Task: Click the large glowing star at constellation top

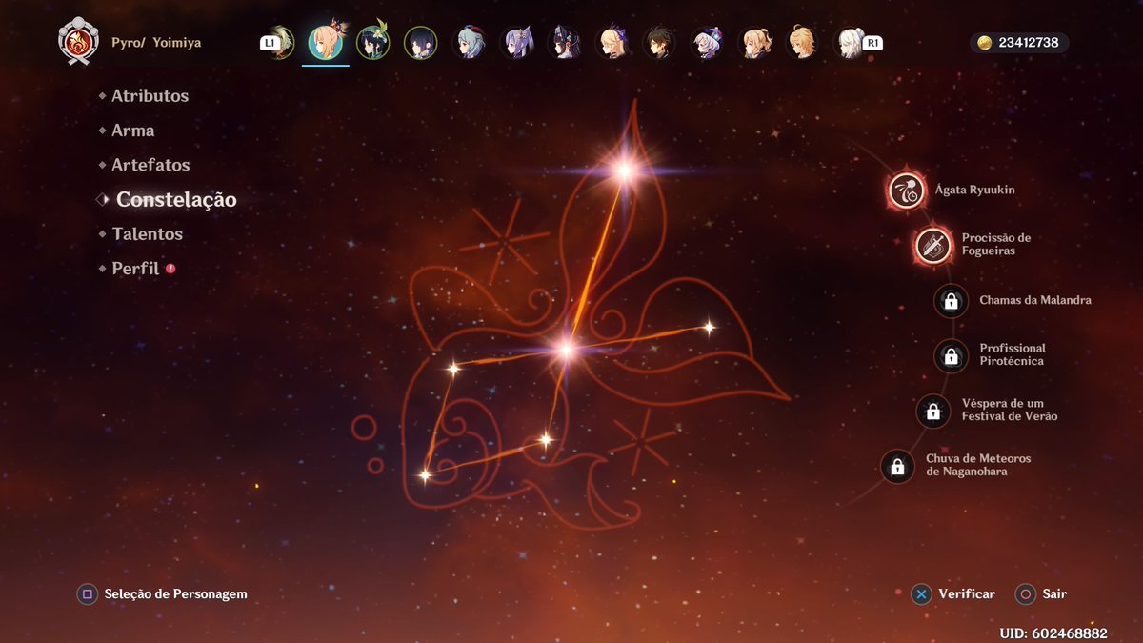Action: click(625, 171)
